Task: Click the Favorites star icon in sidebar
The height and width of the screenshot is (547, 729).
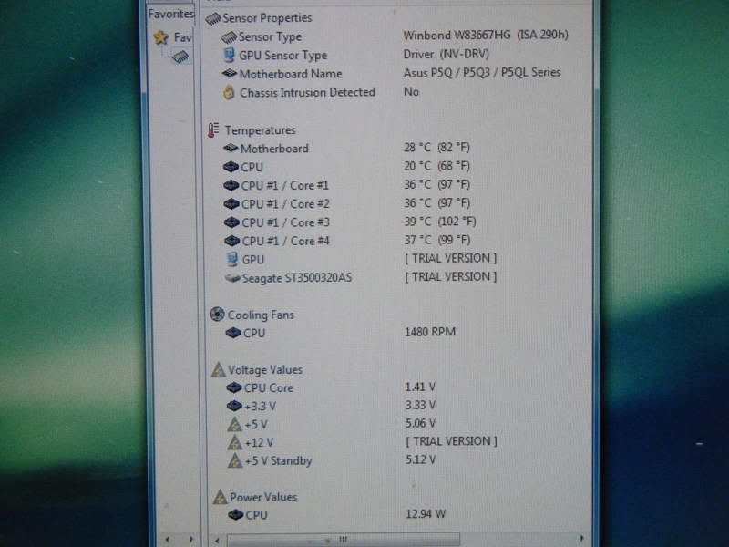Action: tap(161, 37)
